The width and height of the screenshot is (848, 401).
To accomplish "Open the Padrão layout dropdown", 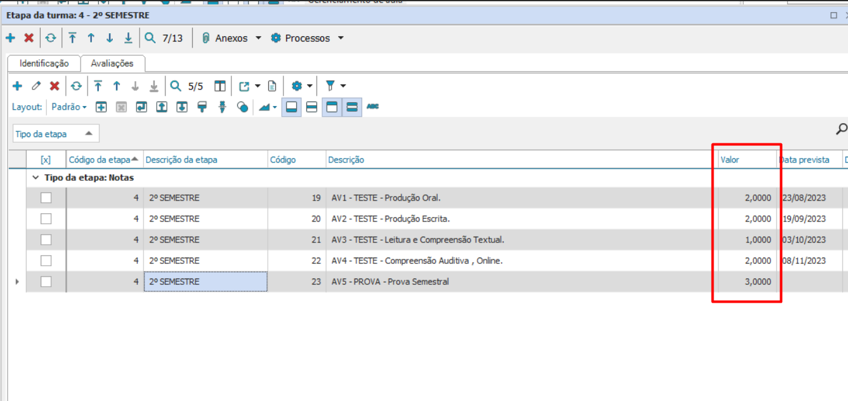I will point(69,107).
